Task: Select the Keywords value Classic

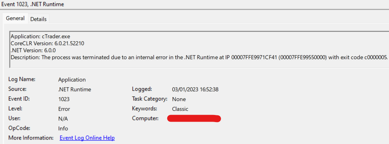Action: (180, 109)
